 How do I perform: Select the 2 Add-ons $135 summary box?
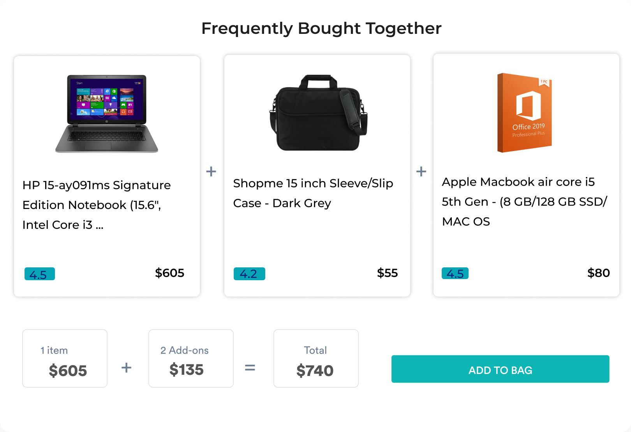(191, 358)
